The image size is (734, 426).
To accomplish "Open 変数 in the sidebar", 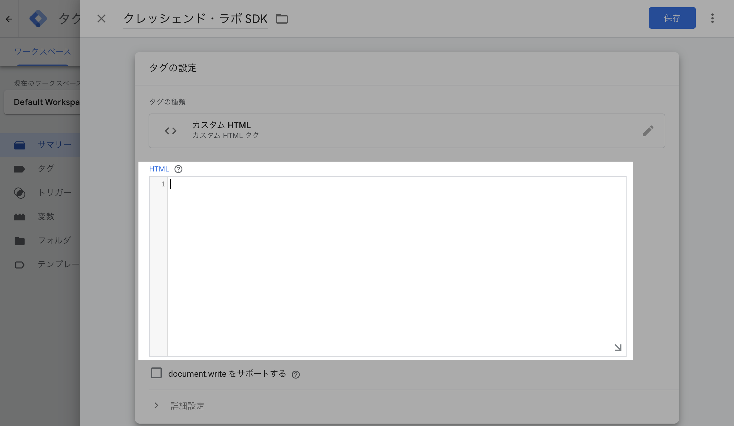I will (x=40, y=217).
